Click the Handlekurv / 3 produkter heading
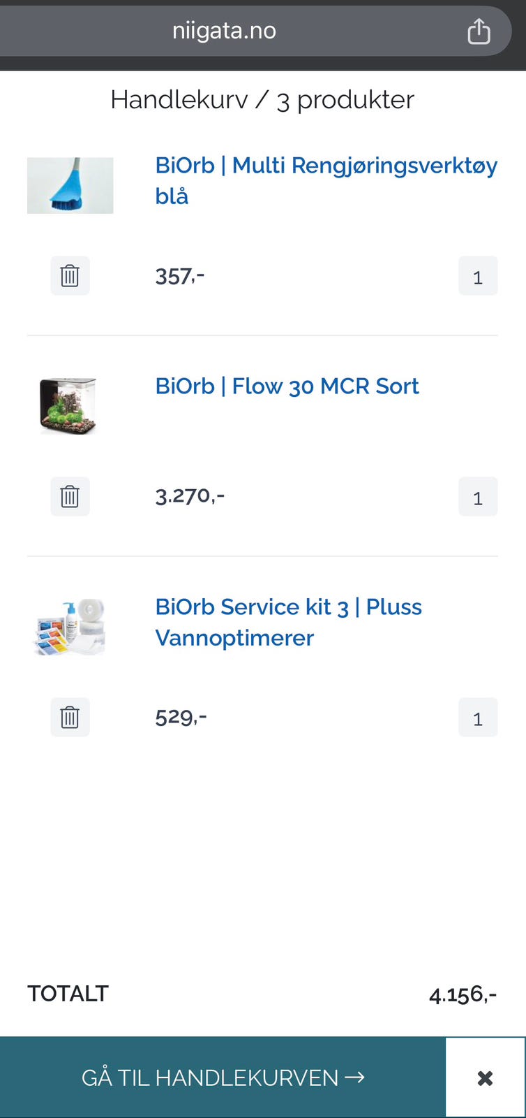Image resolution: width=526 pixels, height=1118 pixels. click(x=262, y=100)
